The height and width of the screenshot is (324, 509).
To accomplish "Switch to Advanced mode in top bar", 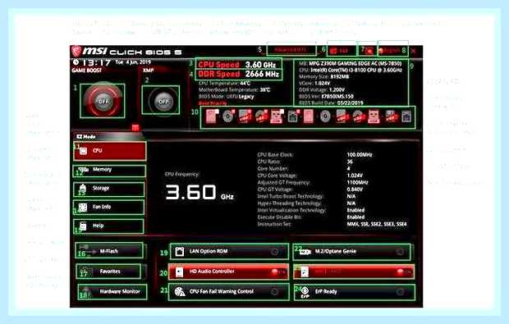I will 291,49.
